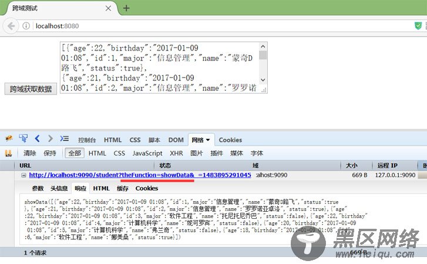Viewport: 427px width, 264px height.
Task: Open the command line toggle icon
Action: click(65, 138)
